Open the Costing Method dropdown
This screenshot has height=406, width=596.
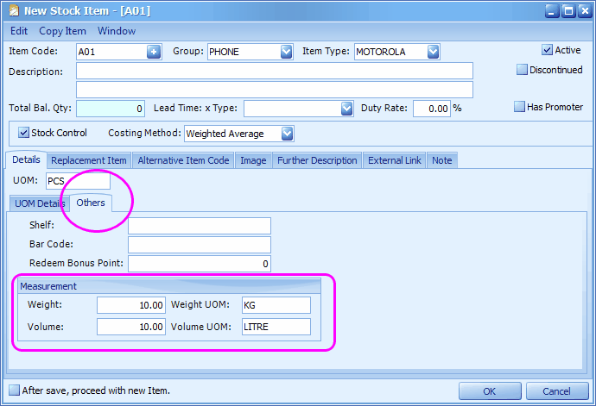pos(287,134)
